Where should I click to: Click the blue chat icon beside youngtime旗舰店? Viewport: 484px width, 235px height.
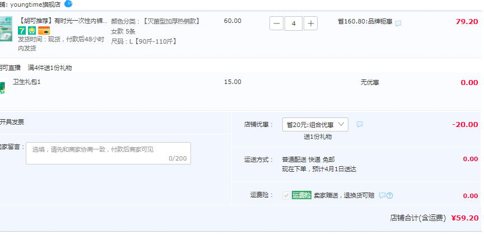(68, 4)
